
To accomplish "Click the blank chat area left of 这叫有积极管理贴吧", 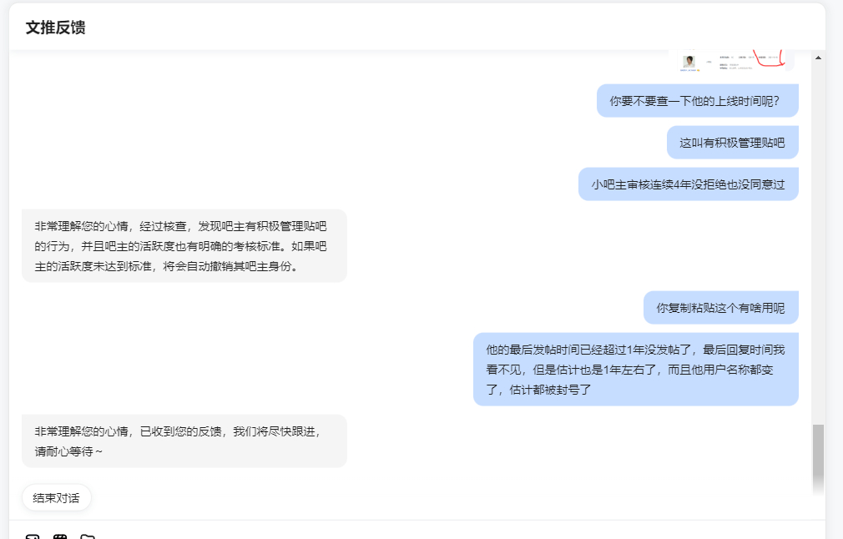I will (x=344, y=143).
